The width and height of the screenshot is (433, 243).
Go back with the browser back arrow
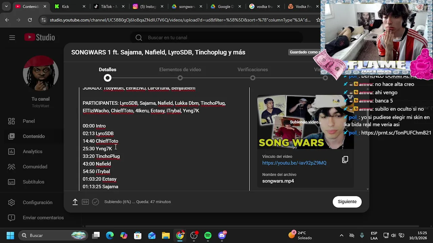(7, 20)
